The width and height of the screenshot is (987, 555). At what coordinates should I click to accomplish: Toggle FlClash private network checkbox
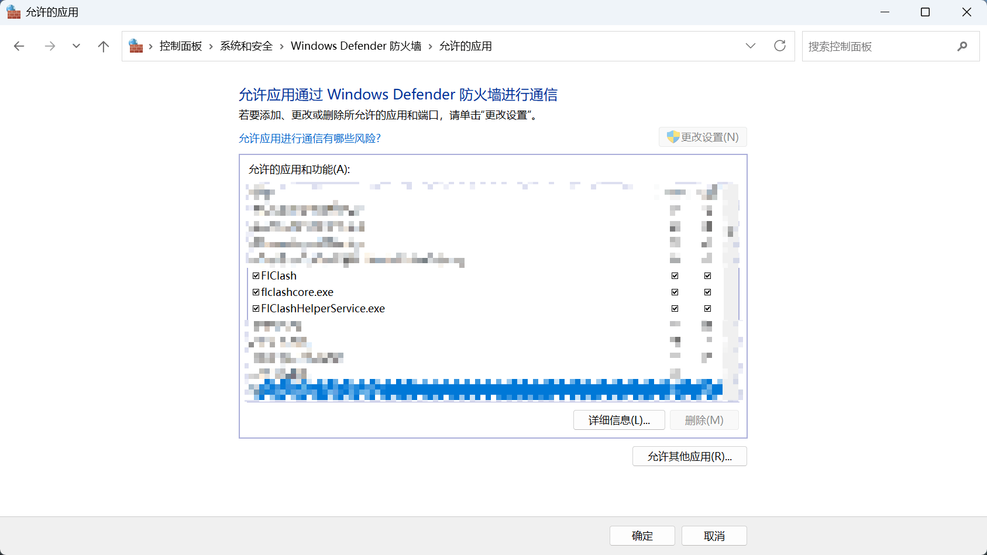[675, 275]
